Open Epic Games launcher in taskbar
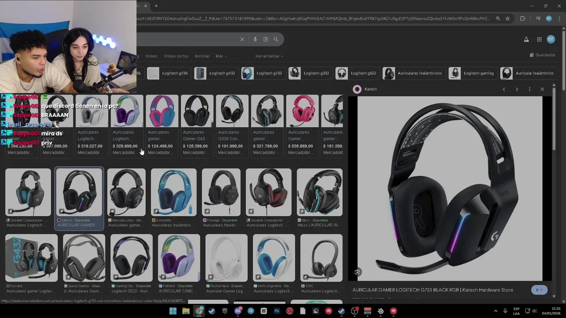 pyautogui.click(x=225, y=311)
